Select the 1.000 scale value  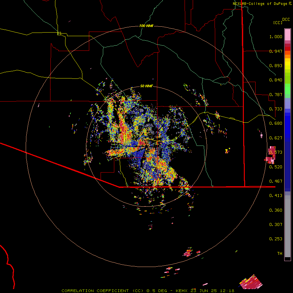[x=276, y=36]
